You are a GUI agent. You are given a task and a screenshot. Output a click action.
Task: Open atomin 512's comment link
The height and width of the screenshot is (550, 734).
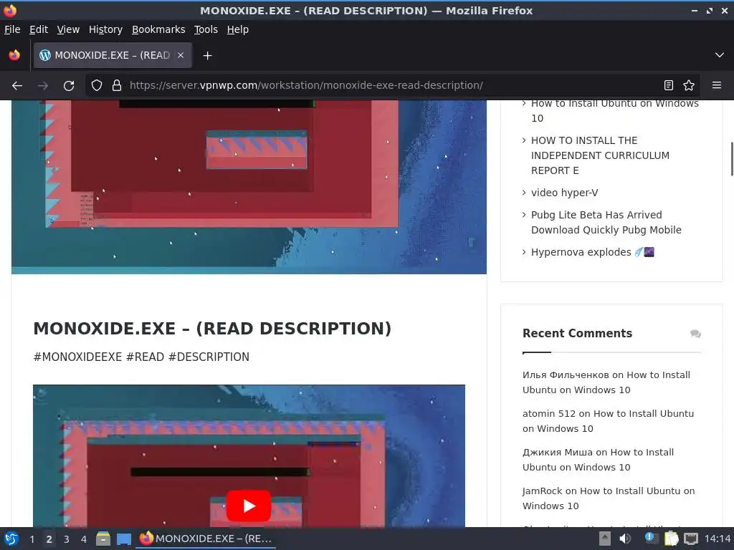coord(608,421)
